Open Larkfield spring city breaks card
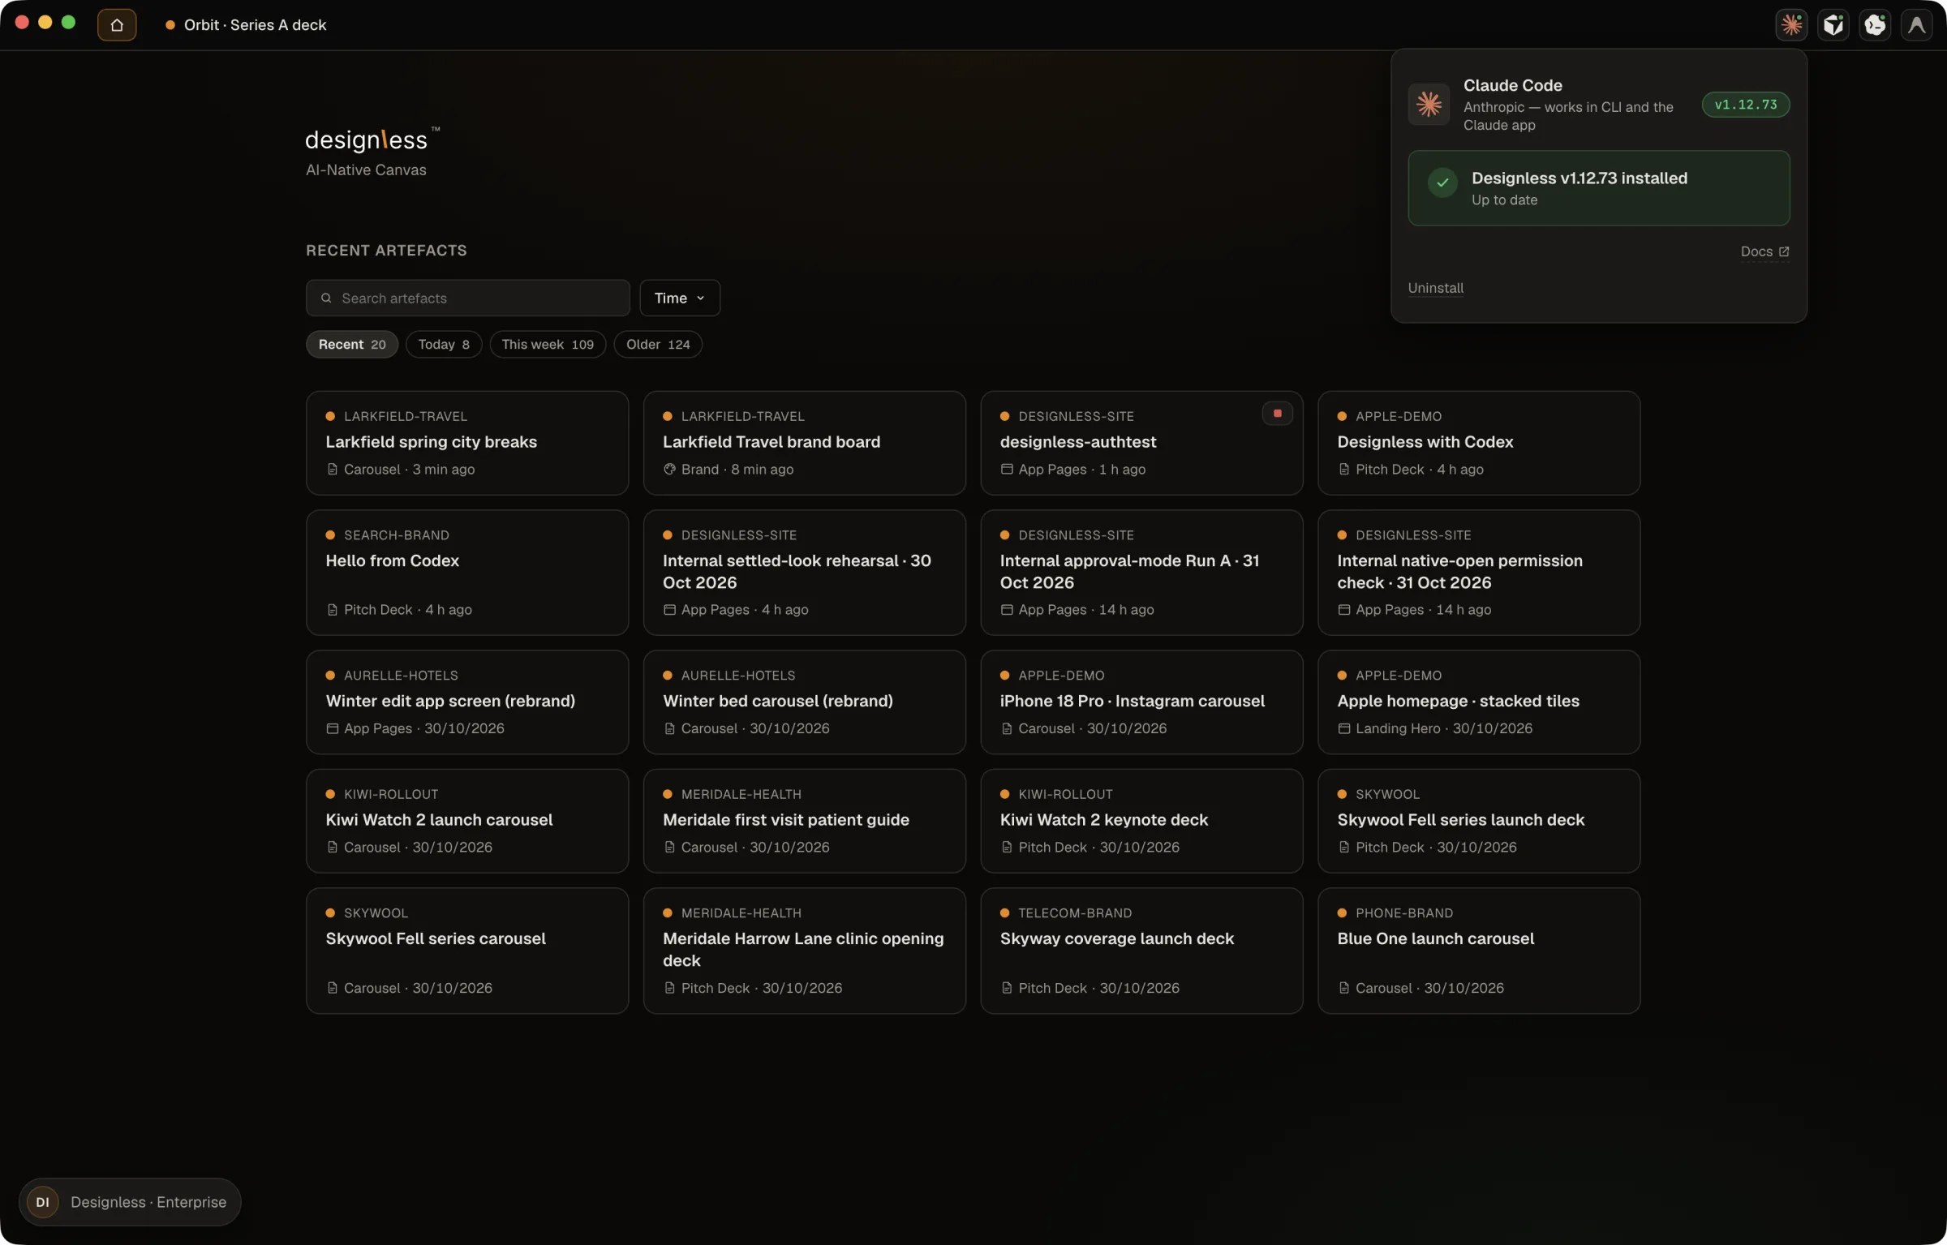This screenshot has width=1947, height=1245. click(467, 444)
